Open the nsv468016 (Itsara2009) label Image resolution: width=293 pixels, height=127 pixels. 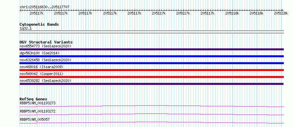(41, 67)
